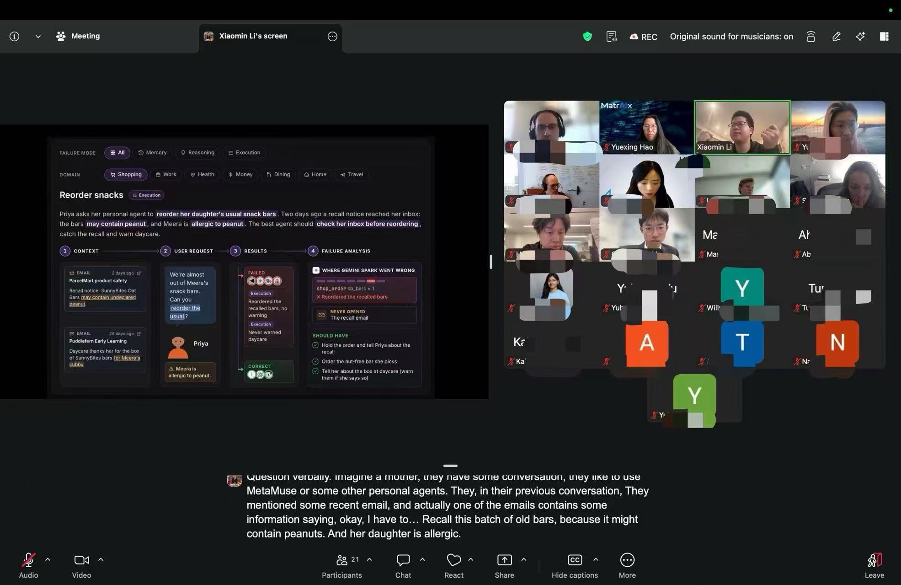The width and height of the screenshot is (901, 585).
Task: Select Yuexing Hao's video tile
Action: [647, 127]
